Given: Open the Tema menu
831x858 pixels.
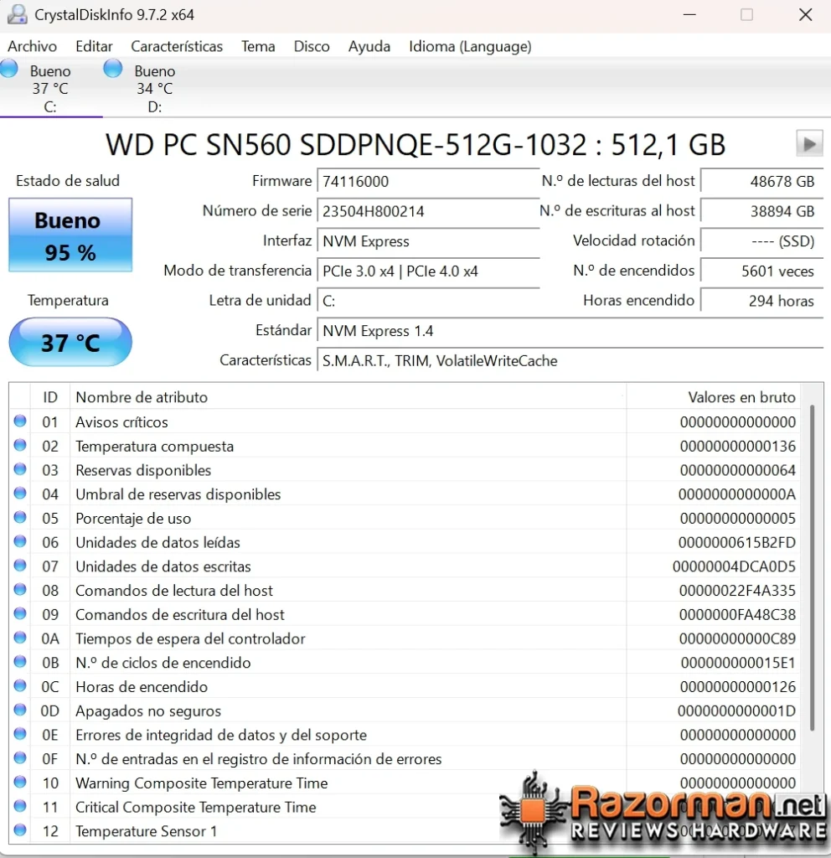Looking at the screenshot, I should click(x=258, y=47).
